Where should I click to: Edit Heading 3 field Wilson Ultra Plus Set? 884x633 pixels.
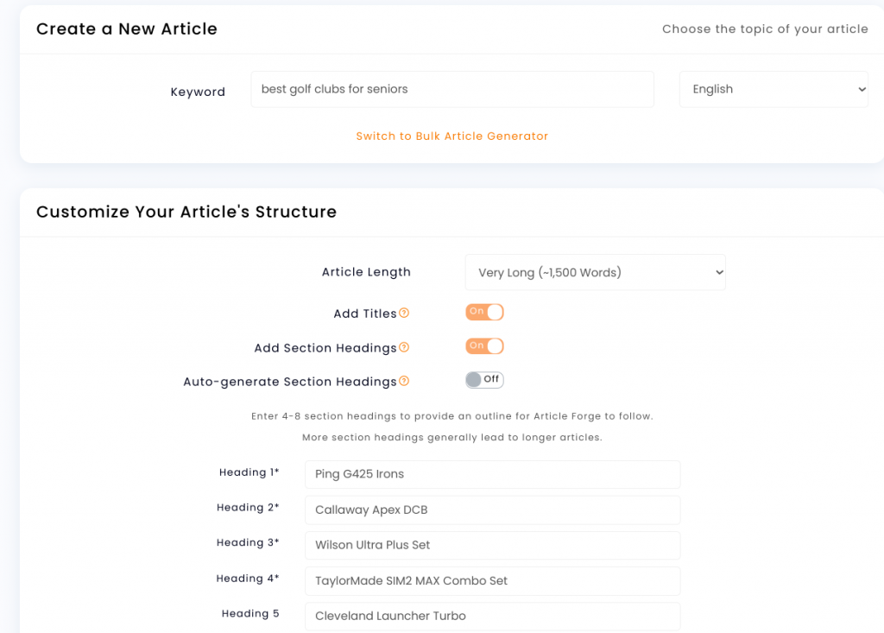(492, 545)
